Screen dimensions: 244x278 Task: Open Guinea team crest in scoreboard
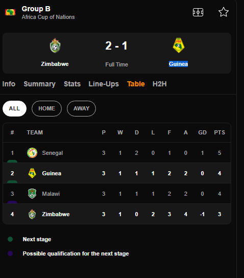coord(179,45)
